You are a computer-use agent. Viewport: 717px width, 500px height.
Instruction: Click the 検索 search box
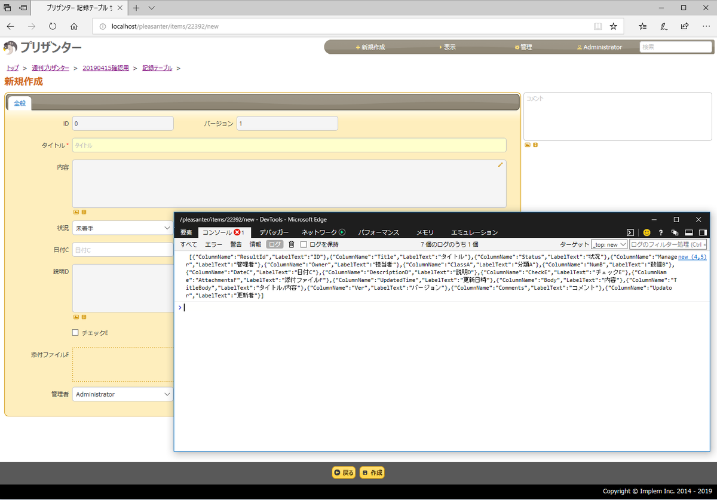[x=675, y=47]
